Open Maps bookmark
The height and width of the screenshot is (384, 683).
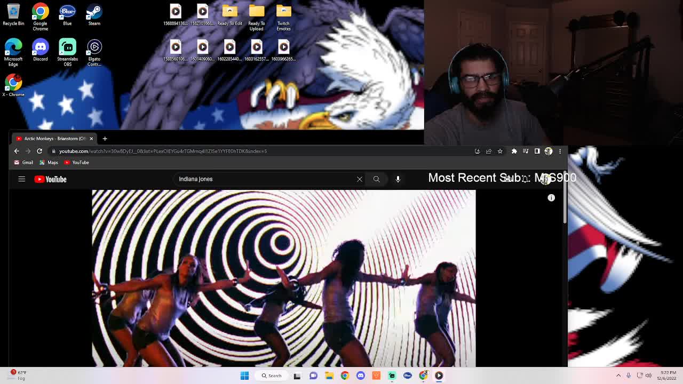(x=49, y=163)
